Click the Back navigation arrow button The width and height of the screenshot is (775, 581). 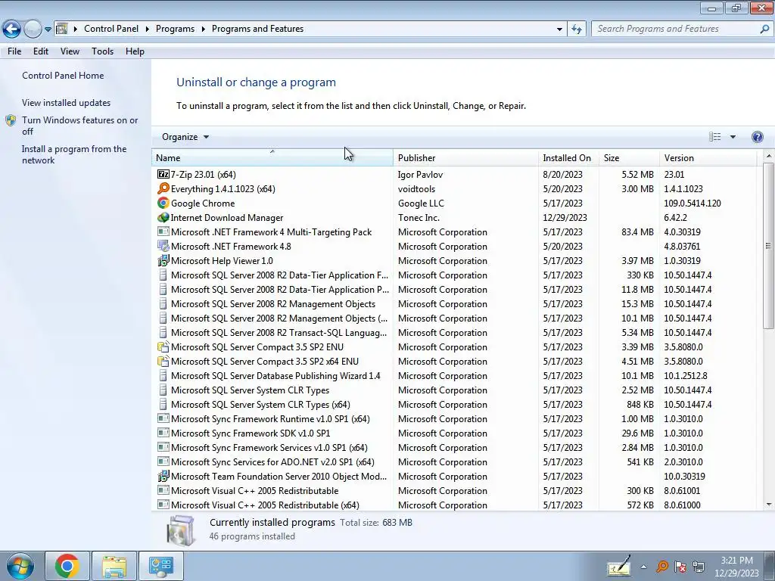coord(12,29)
